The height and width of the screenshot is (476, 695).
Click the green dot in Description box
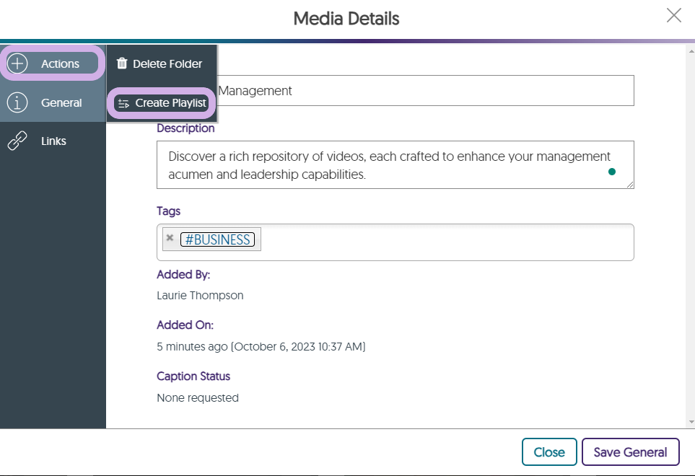[x=612, y=172]
